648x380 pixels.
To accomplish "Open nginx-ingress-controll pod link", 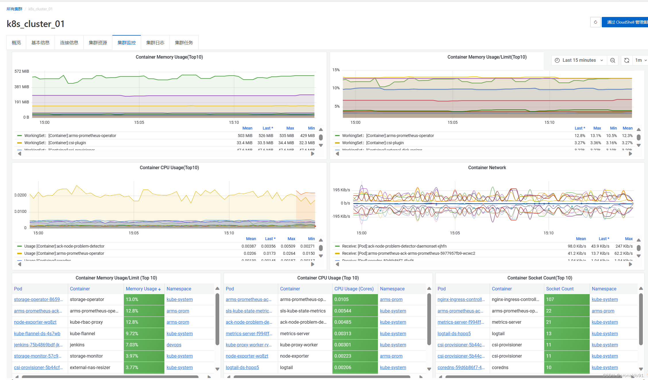I will (461, 299).
